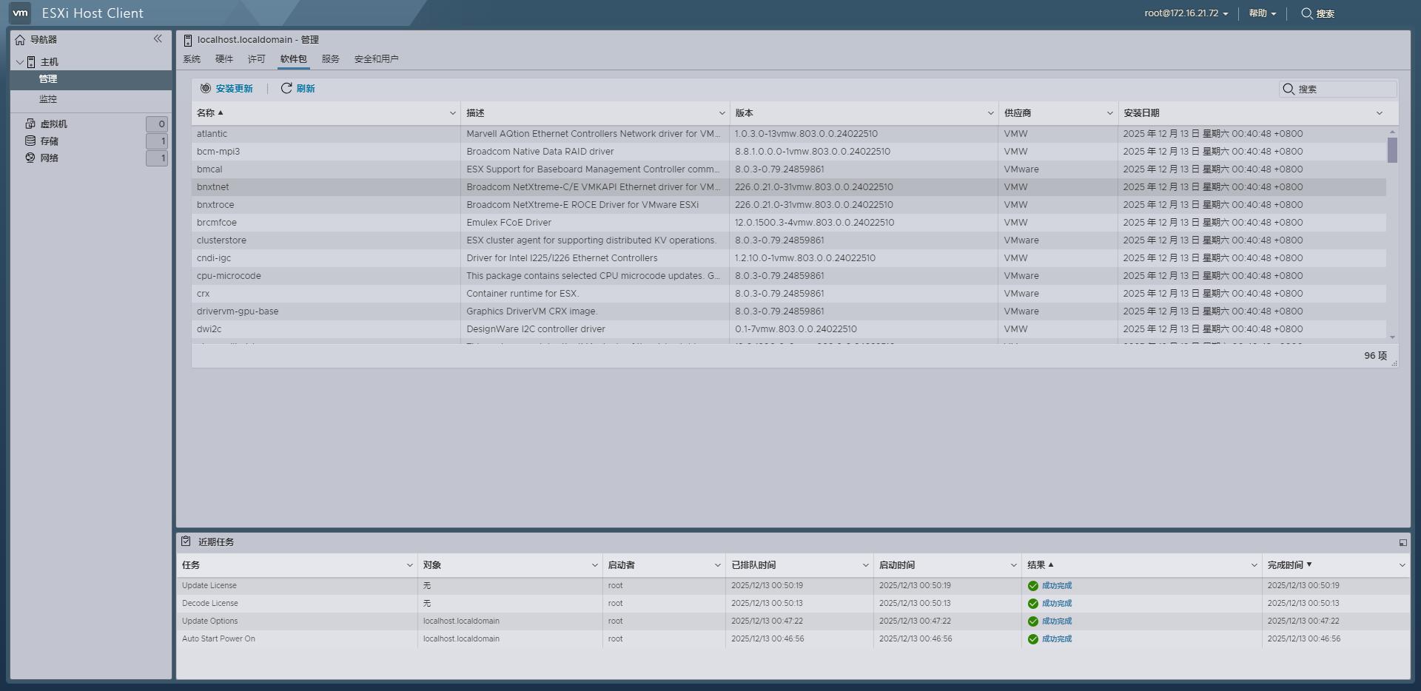Switch to the 系统 tab
Screen dimensions: 1421x691
point(192,59)
